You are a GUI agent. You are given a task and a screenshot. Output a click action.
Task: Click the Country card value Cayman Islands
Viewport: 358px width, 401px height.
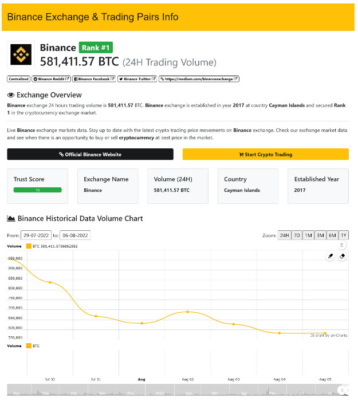coord(242,190)
